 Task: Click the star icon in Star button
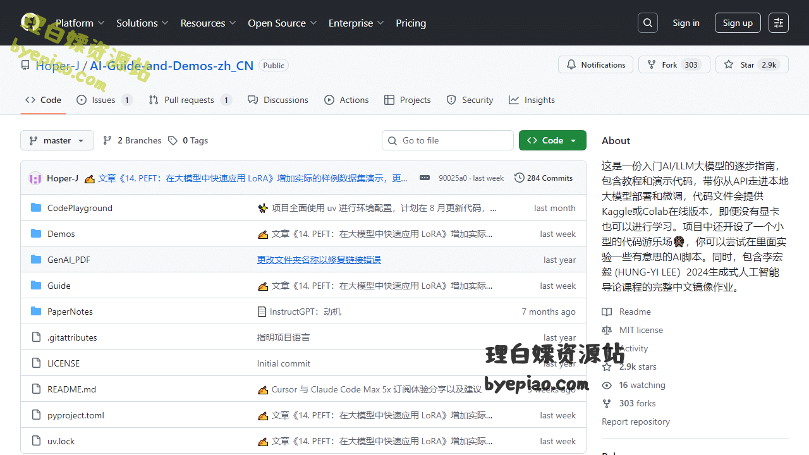pos(729,64)
